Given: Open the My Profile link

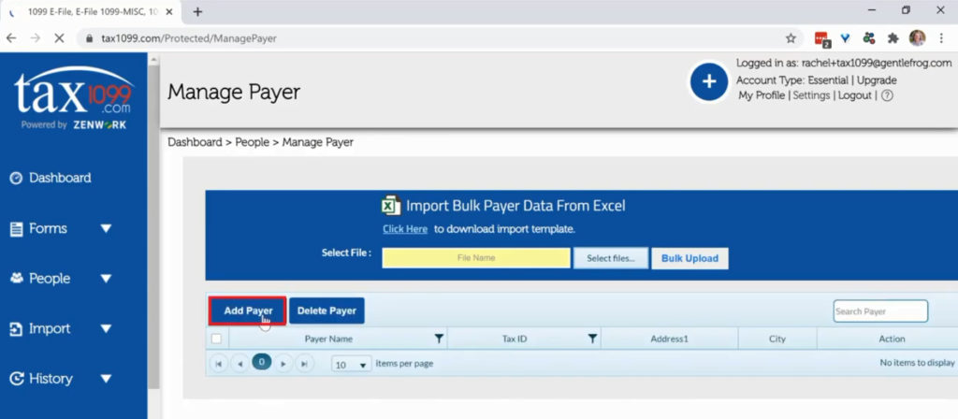Looking at the screenshot, I should point(762,96).
